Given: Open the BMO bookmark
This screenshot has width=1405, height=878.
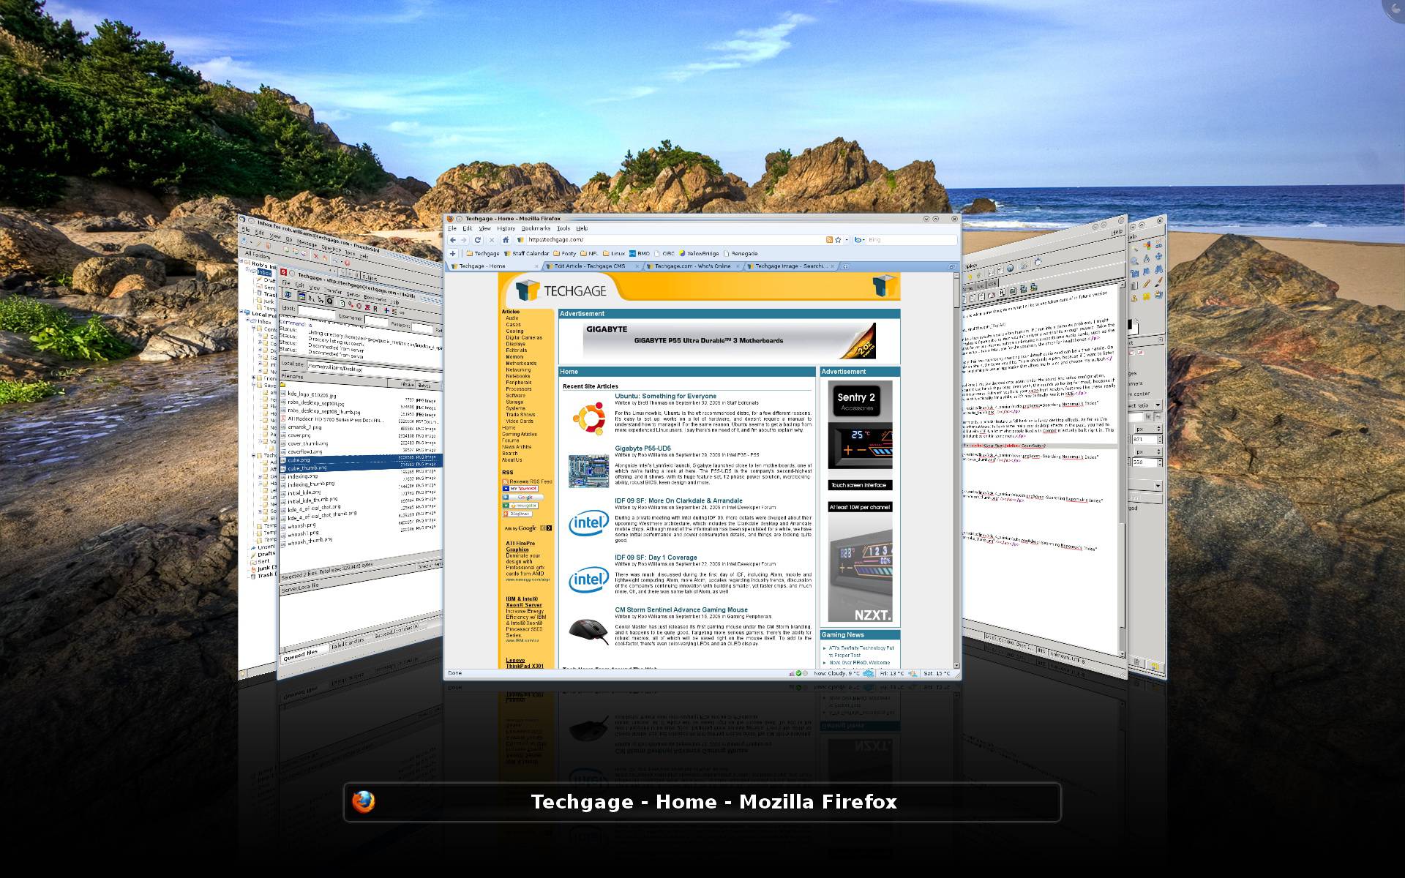Looking at the screenshot, I should pyautogui.click(x=640, y=254).
